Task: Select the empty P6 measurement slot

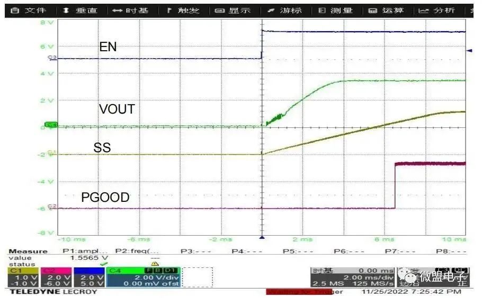Action: pyautogui.click(x=349, y=252)
